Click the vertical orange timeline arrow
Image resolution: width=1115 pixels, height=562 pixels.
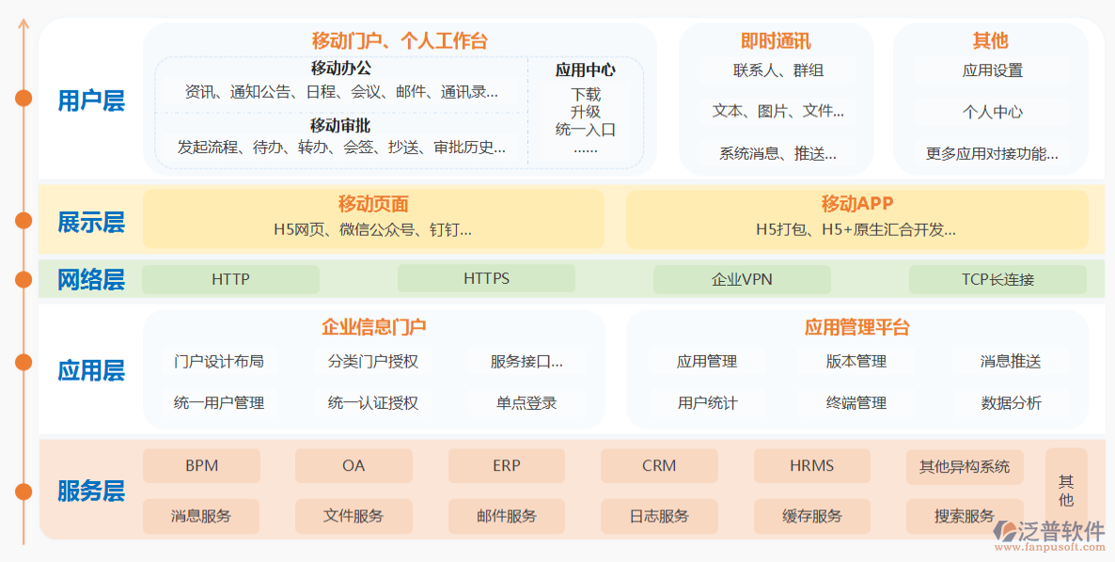coord(21,282)
